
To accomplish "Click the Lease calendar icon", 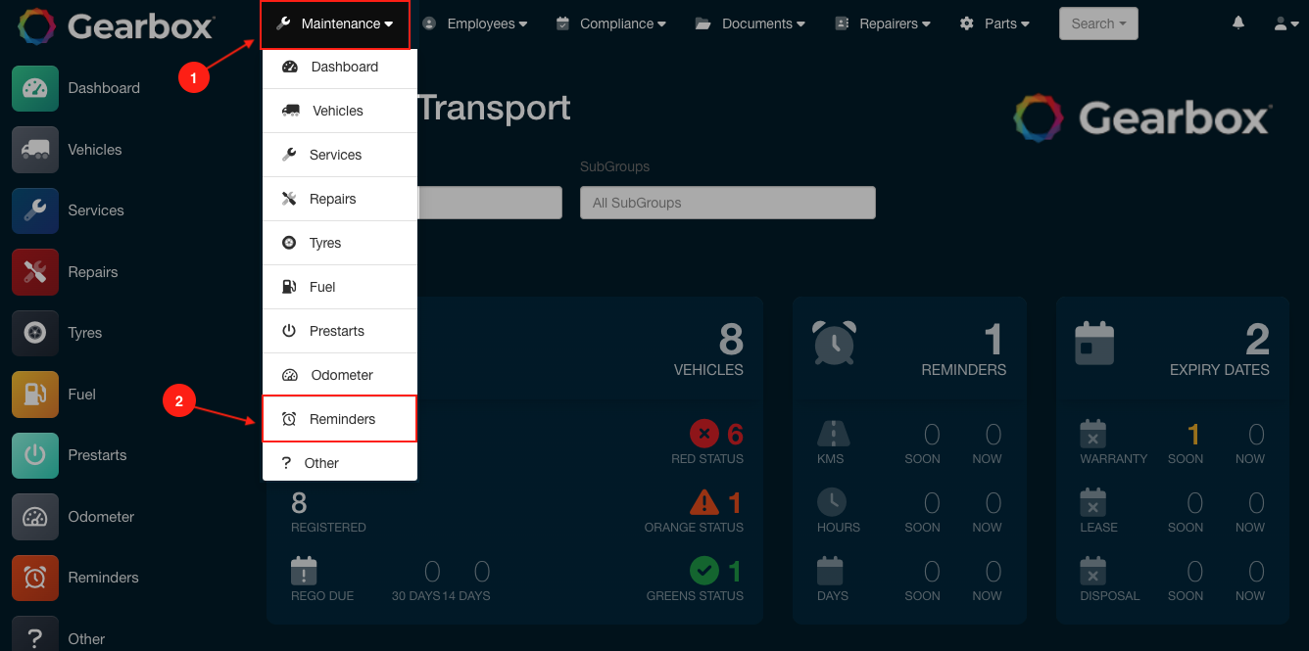I will pyautogui.click(x=1092, y=502).
